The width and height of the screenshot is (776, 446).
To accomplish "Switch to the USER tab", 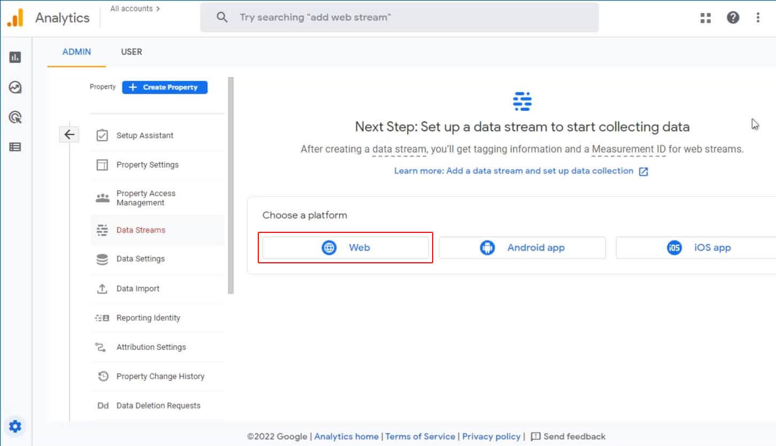I will [132, 52].
